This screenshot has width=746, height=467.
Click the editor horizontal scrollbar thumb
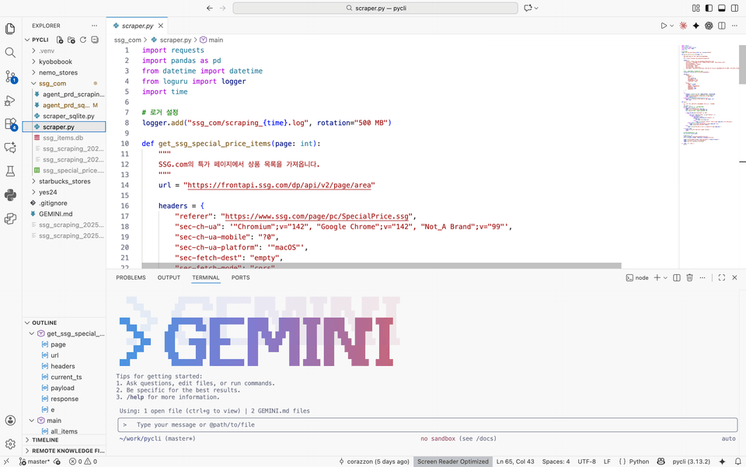click(x=382, y=266)
